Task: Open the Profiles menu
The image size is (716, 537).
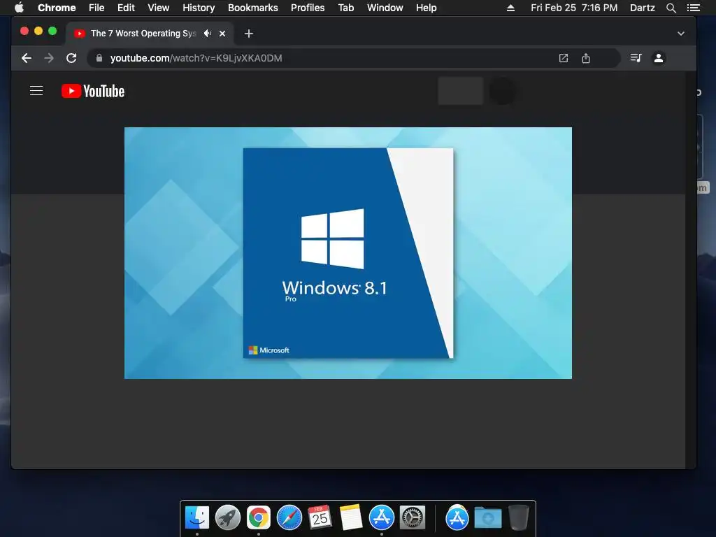Action: point(308,8)
